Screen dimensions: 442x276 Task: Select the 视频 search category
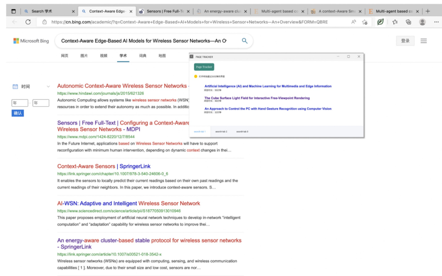(104, 56)
